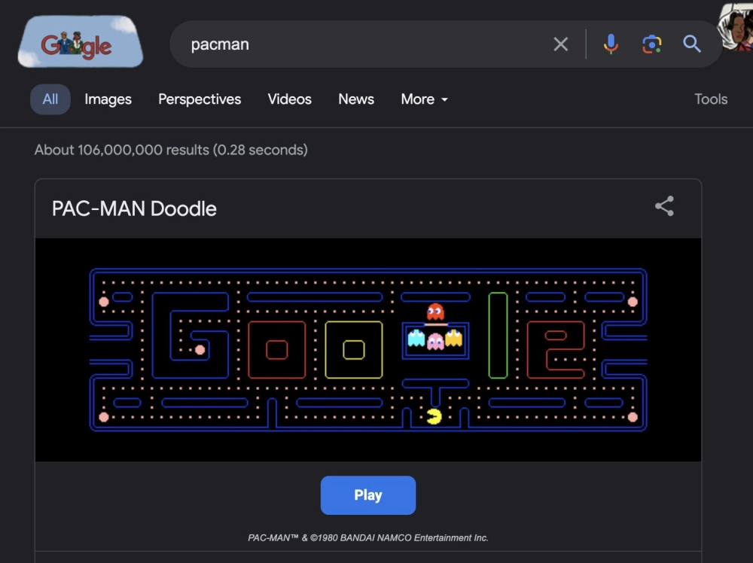Screen dimensions: 753x563
Task: Click the PAC-MAN Doodle title
Action: (135, 208)
